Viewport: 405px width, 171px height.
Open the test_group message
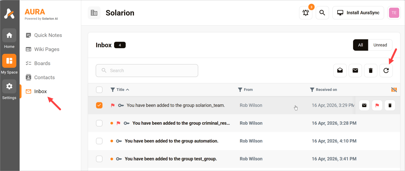click(171, 159)
